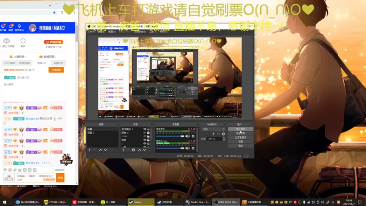Click the desktop audio volume slider
This screenshot has height=206, width=366.
(x=170, y=136)
